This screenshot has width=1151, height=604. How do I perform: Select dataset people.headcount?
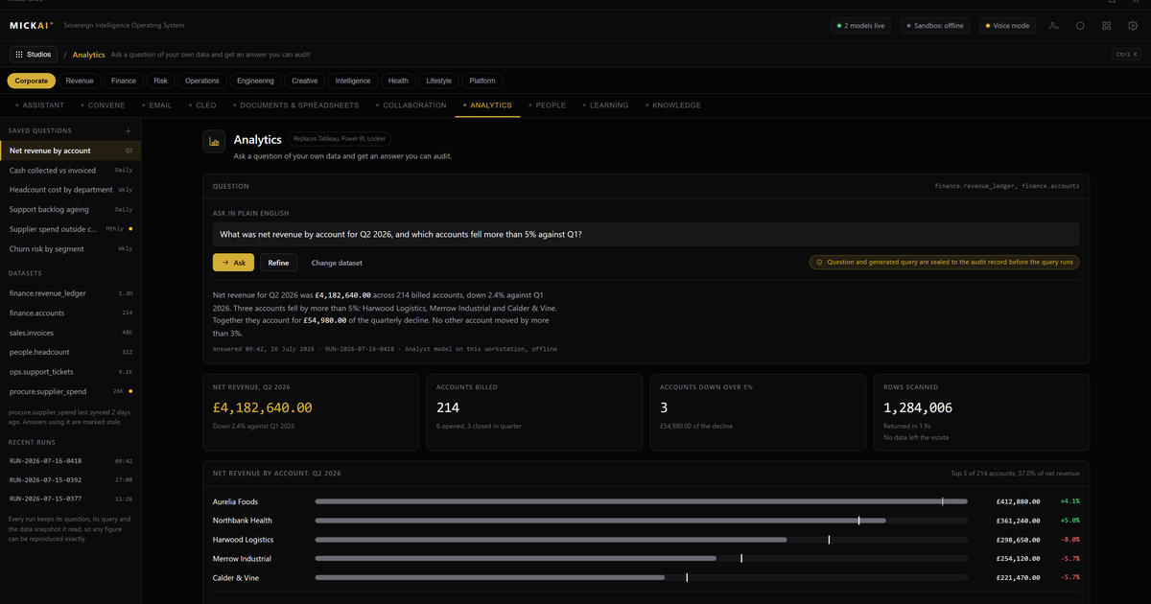[x=70, y=352]
